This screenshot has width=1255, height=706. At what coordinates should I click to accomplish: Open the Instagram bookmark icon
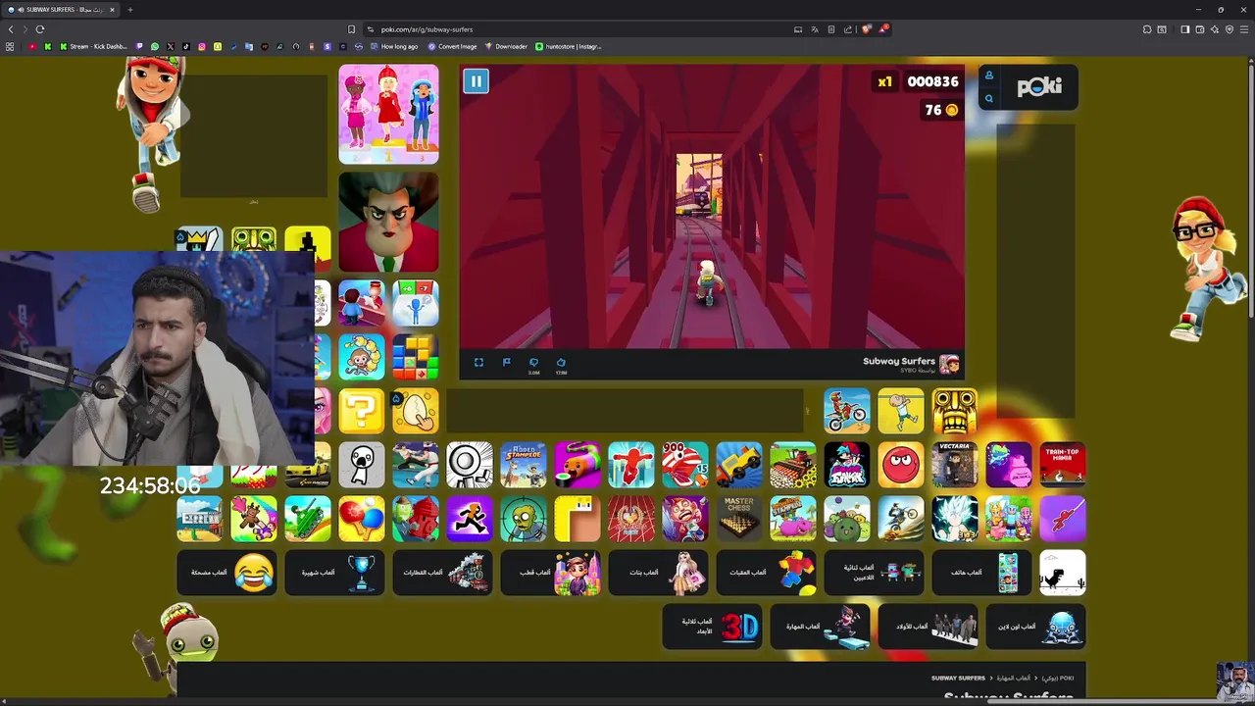[x=202, y=46]
